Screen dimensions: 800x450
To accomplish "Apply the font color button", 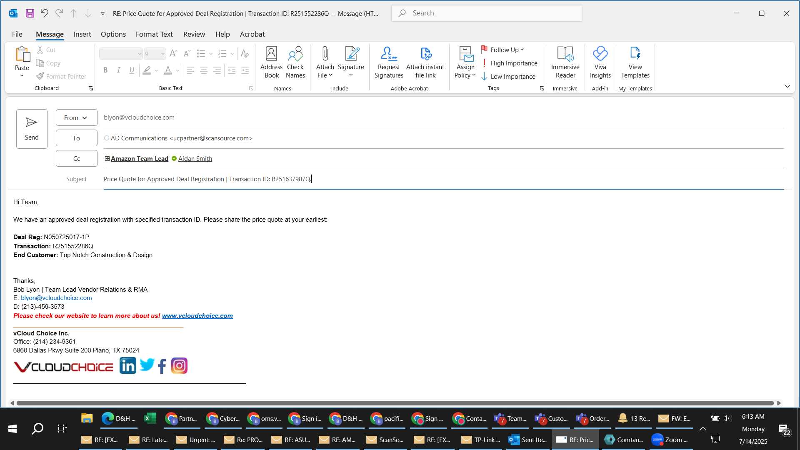I will (x=168, y=70).
